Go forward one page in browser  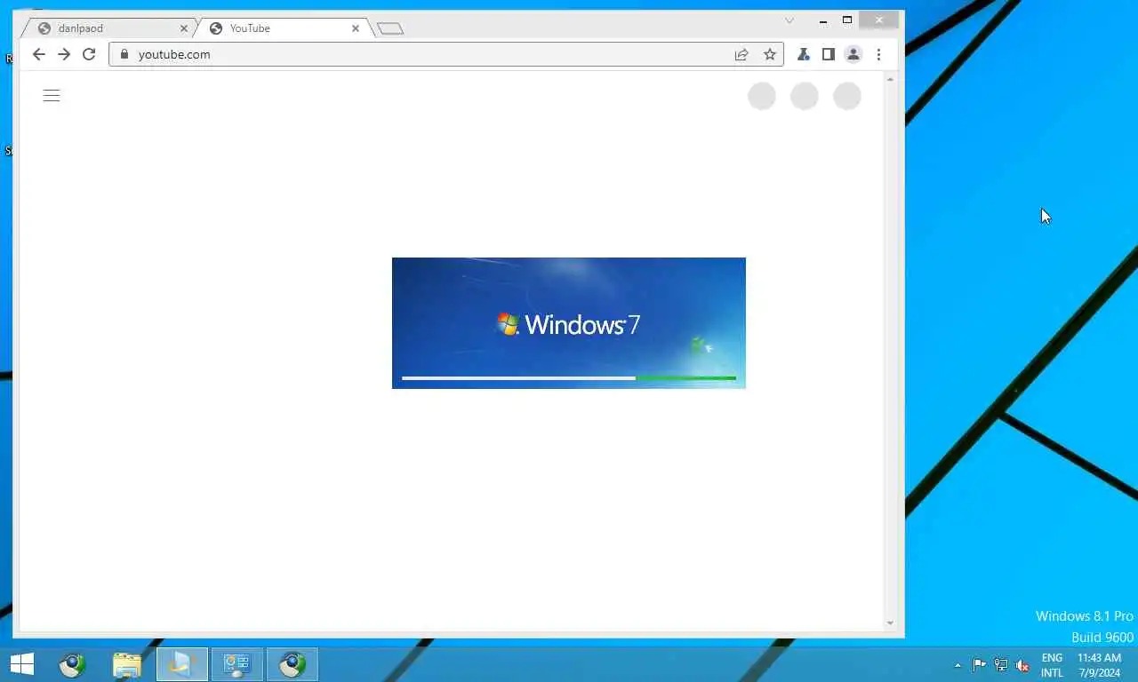point(64,54)
